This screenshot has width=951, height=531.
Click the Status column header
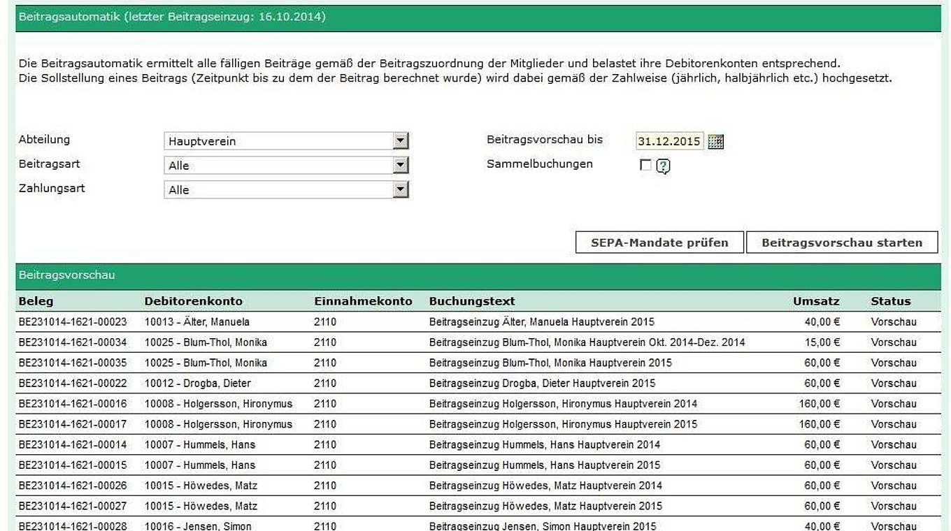pos(890,301)
